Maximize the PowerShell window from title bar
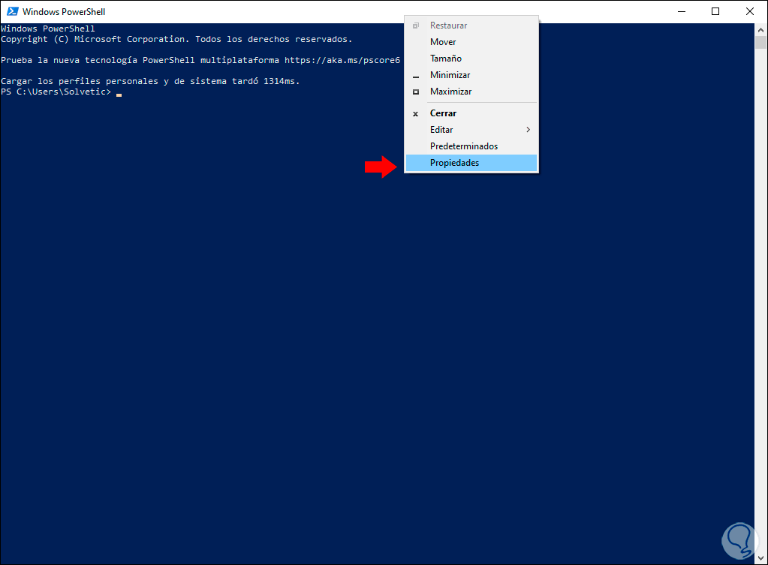The height and width of the screenshot is (565, 768). tap(715, 11)
